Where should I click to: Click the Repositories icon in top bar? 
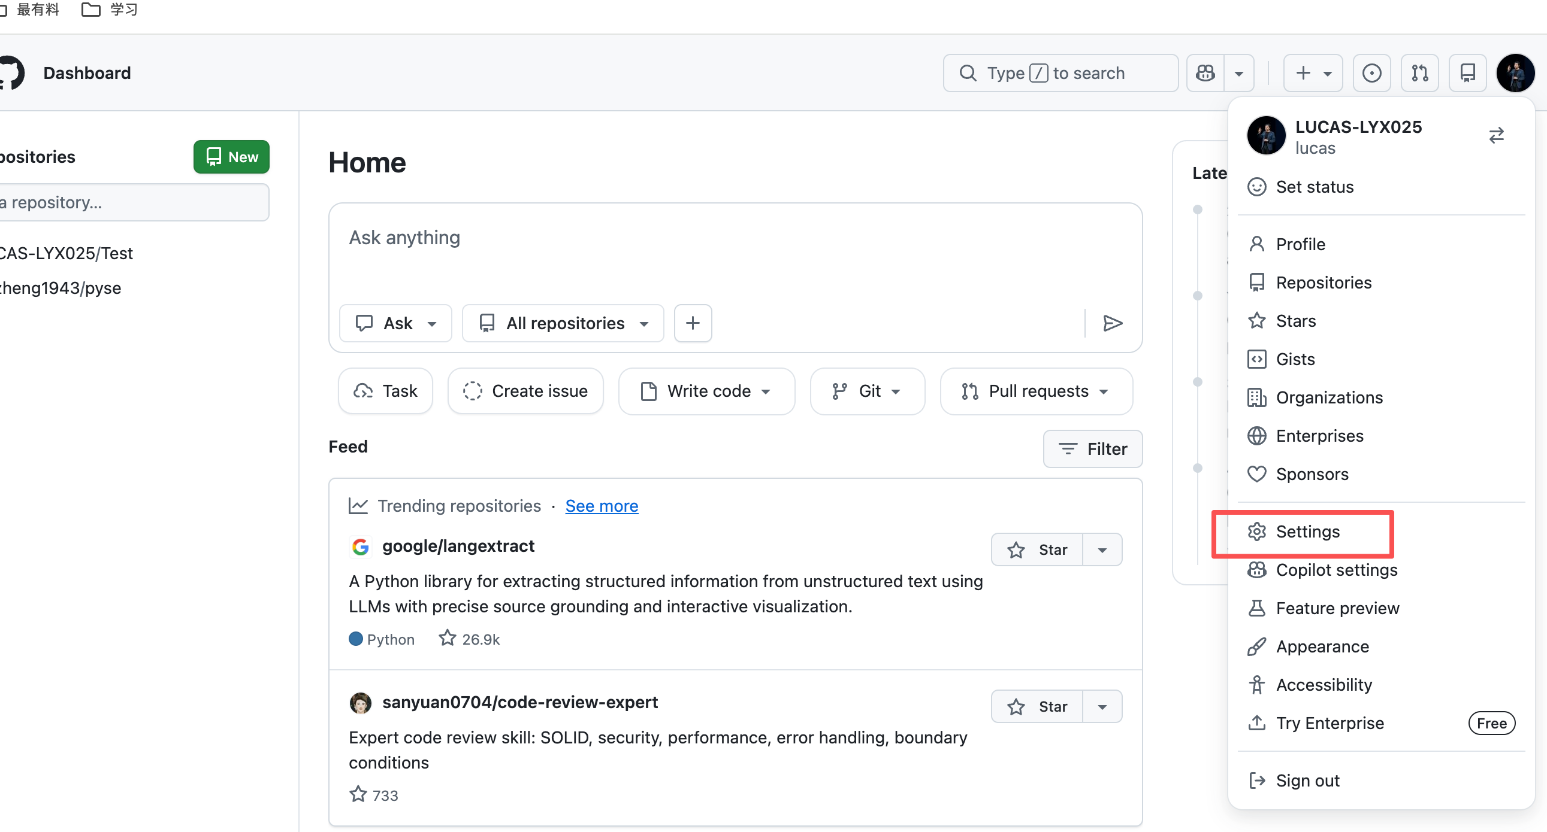(1467, 73)
